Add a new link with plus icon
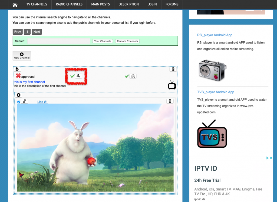Viewport: 277px width, 202px height. point(19,95)
